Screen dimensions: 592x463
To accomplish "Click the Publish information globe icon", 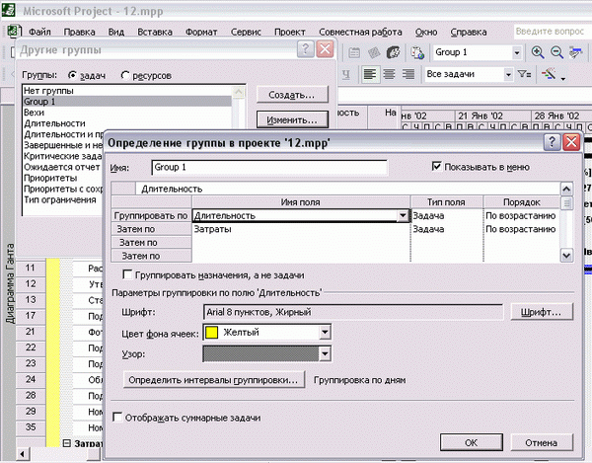I will 417,52.
